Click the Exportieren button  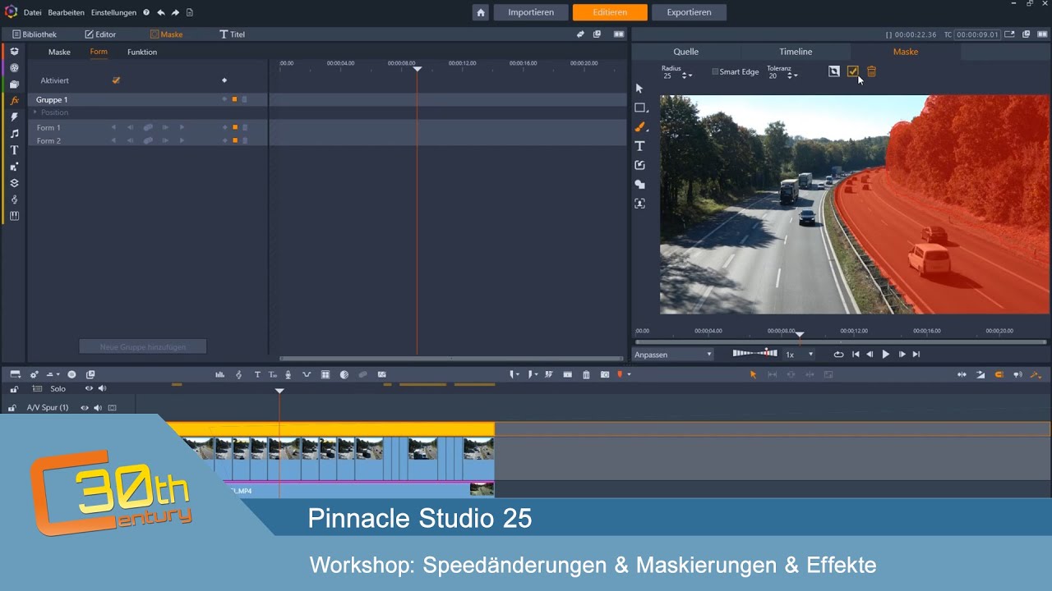point(689,12)
